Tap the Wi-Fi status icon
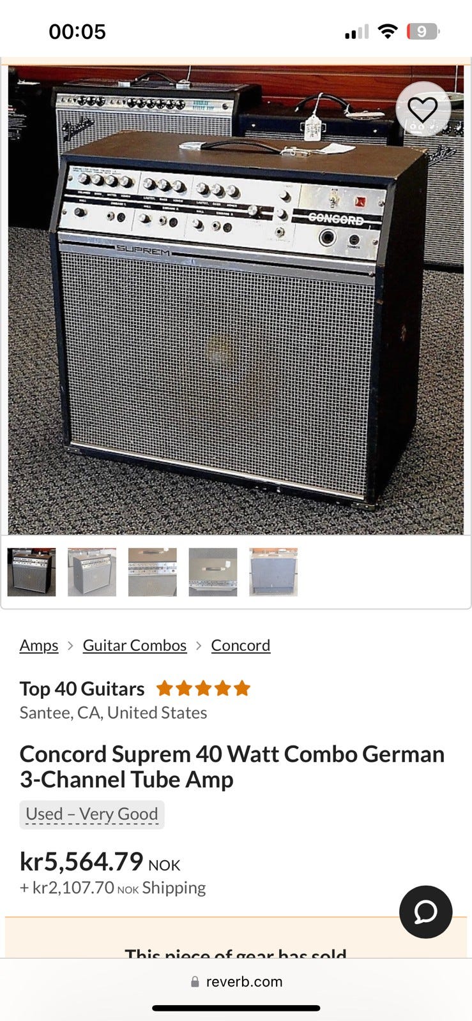 point(387,31)
